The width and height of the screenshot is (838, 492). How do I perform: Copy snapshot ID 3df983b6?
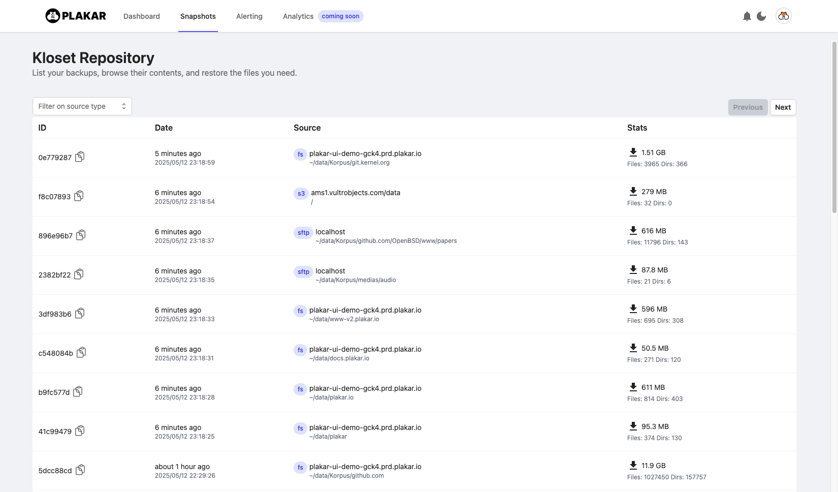(80, 314)
